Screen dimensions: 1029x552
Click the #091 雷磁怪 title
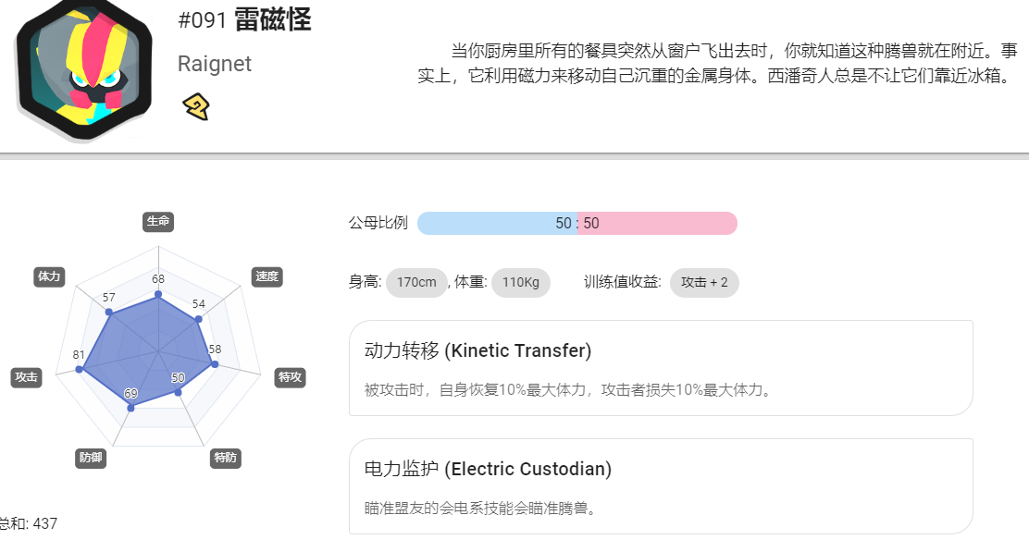tap(244, 19)
